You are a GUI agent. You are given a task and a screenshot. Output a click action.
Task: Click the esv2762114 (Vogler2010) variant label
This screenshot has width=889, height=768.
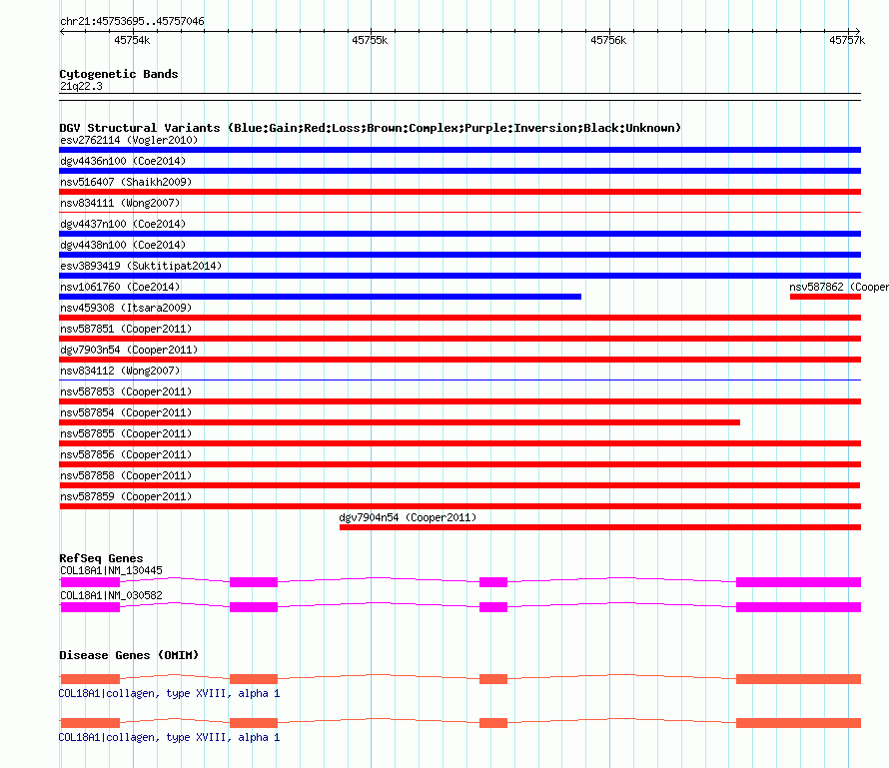[129, 140]
